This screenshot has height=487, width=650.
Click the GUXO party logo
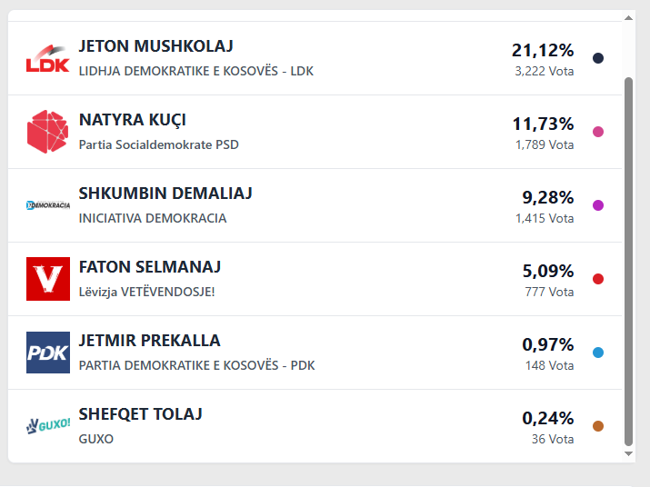click(x=47, y=425)
